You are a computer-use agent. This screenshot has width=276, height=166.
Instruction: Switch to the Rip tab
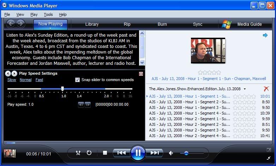point(127,24)
